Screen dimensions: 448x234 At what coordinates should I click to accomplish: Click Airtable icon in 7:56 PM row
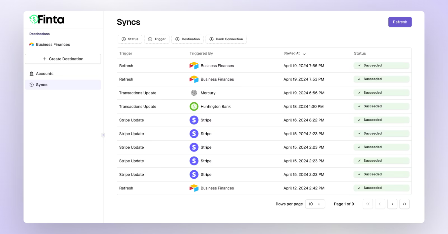(x=194, y=66)
